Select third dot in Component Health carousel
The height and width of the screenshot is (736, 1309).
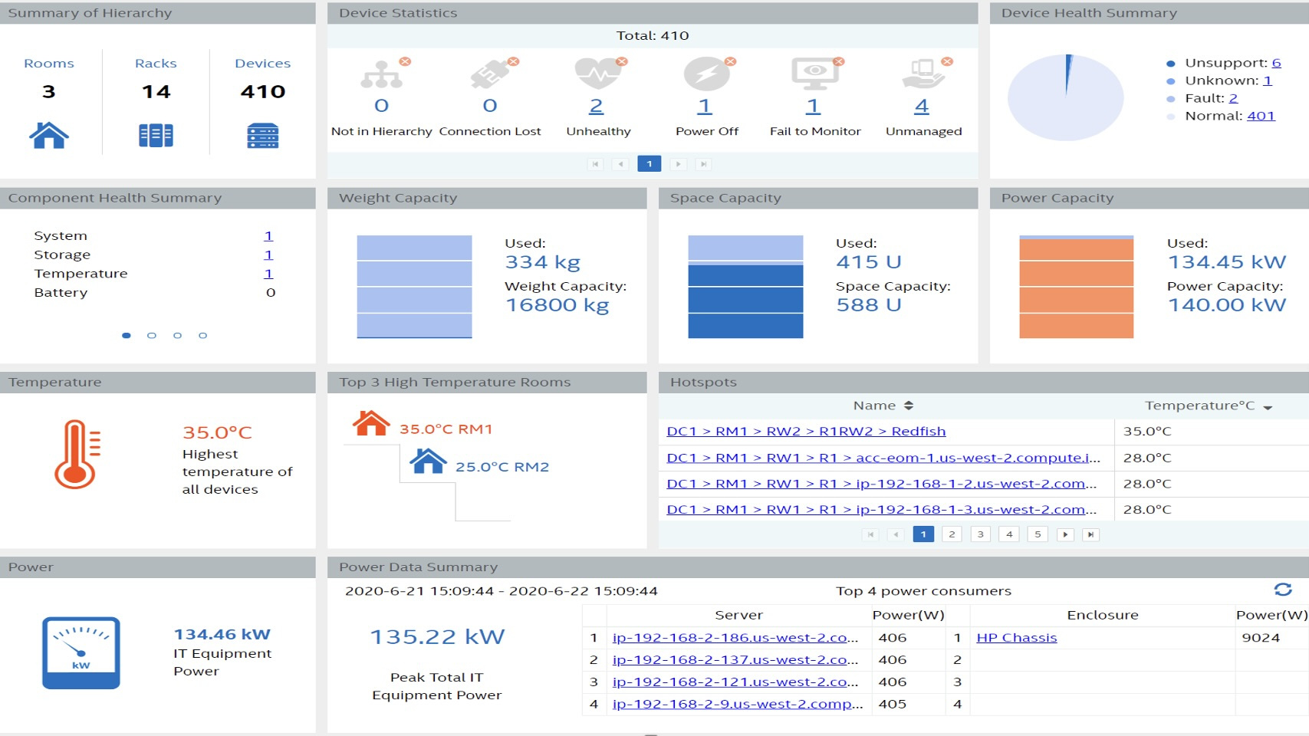[x=177, y=336]
